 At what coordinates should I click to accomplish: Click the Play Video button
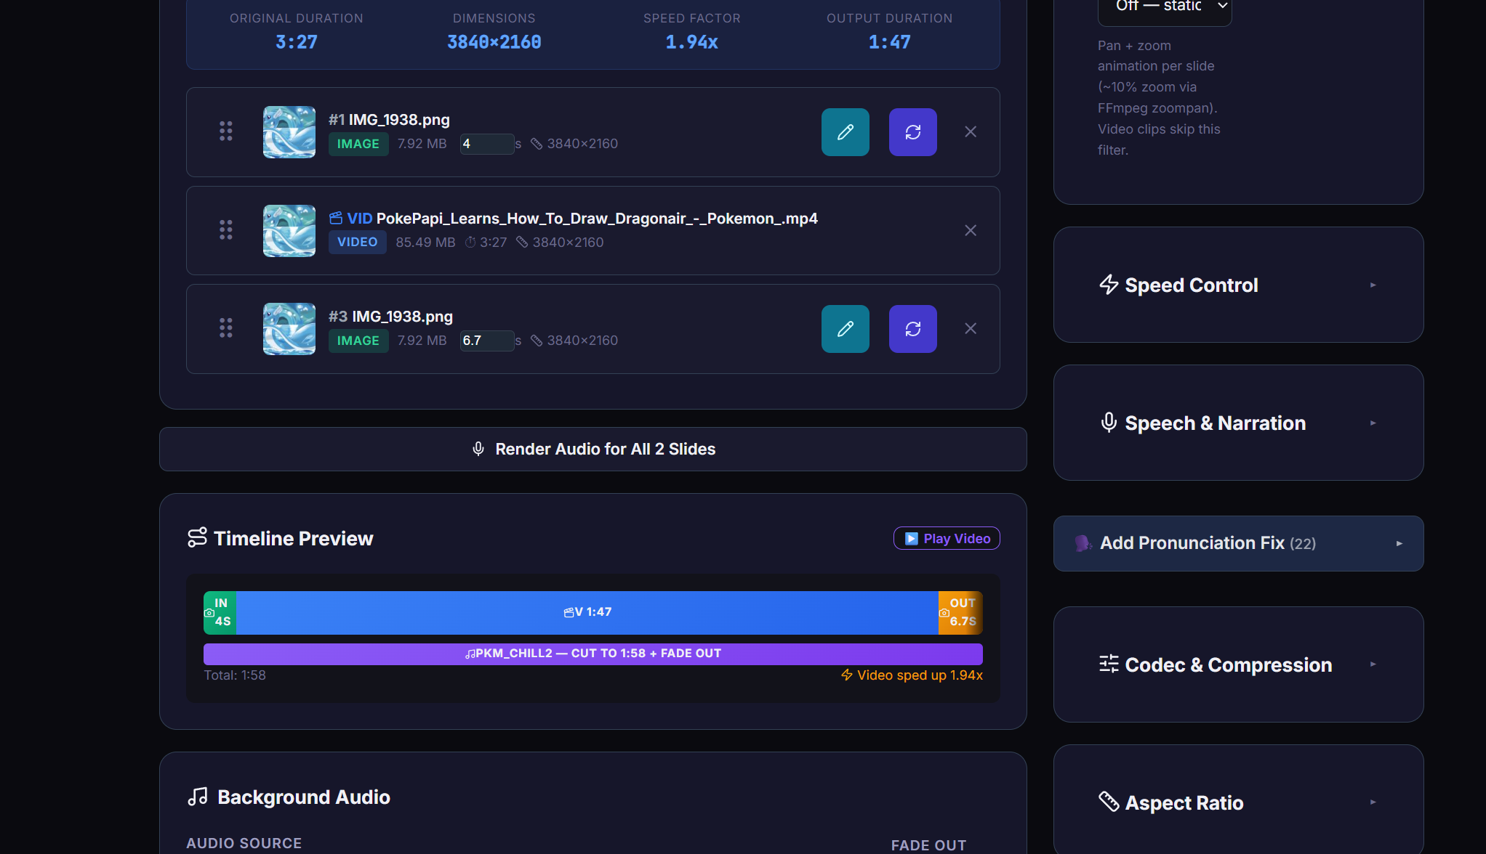[x=947, y=538]
